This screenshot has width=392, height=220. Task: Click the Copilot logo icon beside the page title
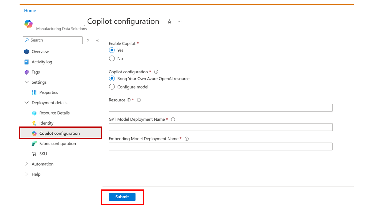pos(28,24)
